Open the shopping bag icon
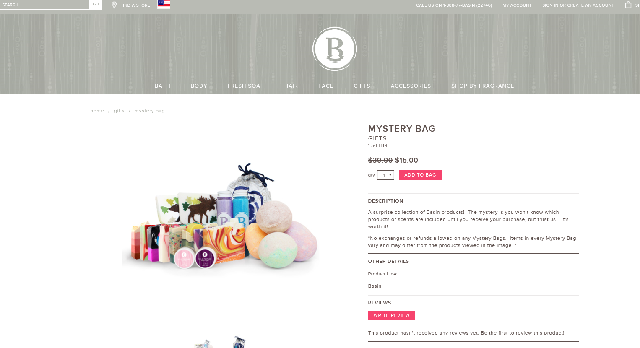The image size is (640, 348). pos(628,5)
